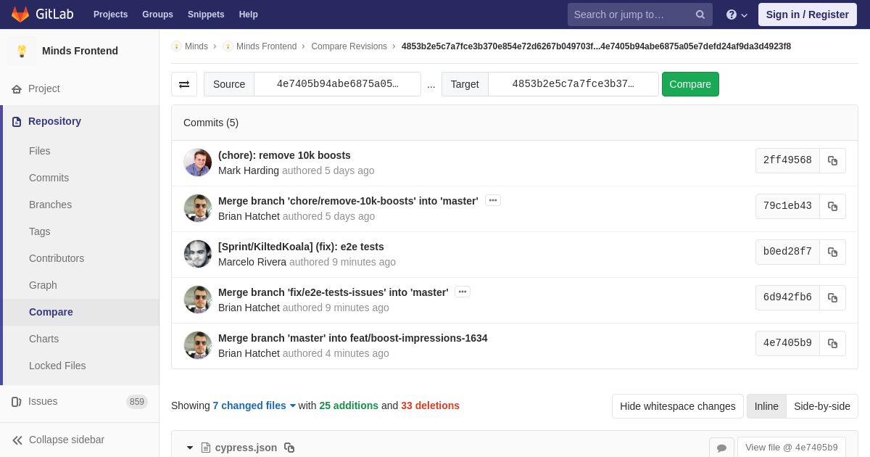Viewport: 870px width, 457px height.
Task: Open commit hash 2ff49568
Action: tap(787, 161)
